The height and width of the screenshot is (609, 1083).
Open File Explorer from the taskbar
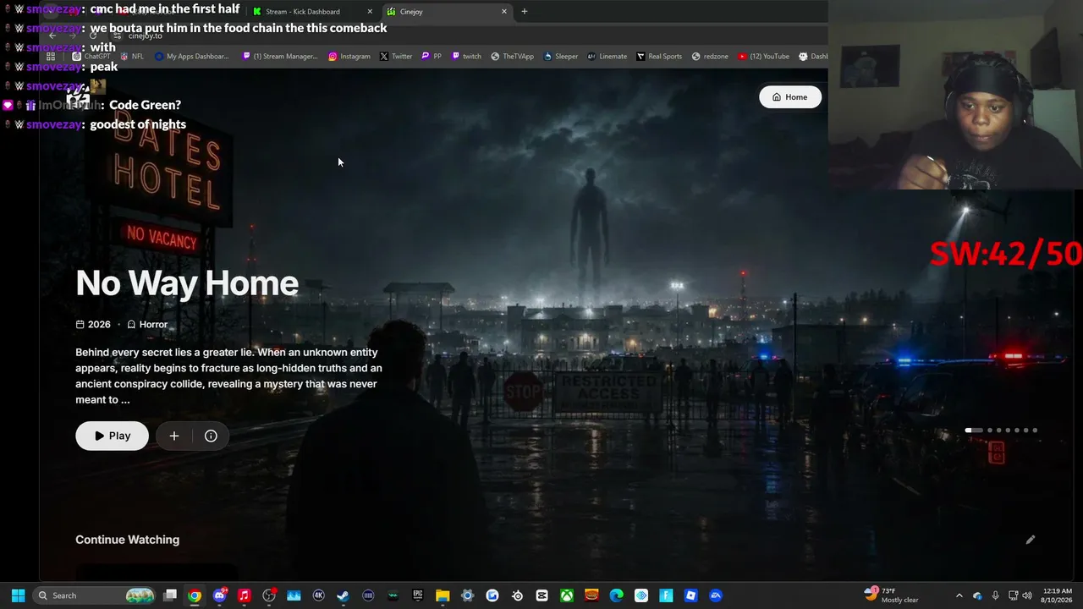[443, 595]
